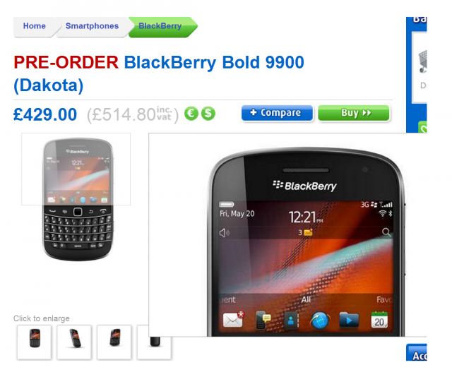Click the contacts icon on phone screen

(x=291, y=321)
